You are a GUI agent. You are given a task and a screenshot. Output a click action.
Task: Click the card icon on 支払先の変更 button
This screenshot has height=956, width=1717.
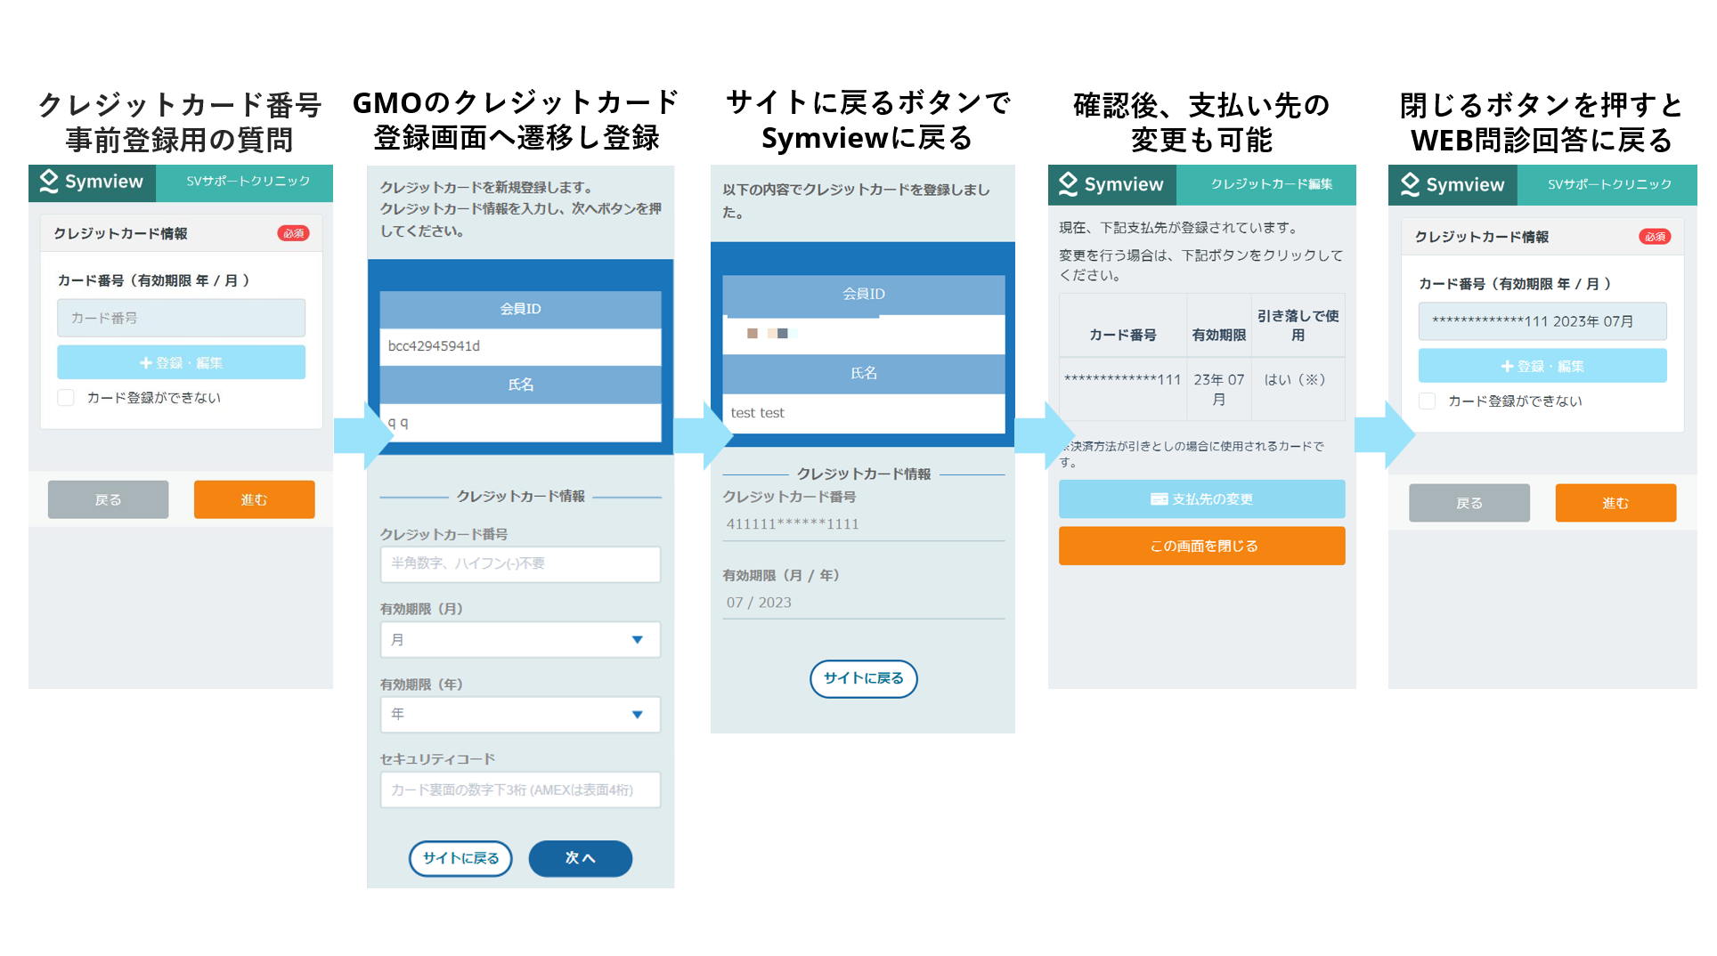point(1159,499)
